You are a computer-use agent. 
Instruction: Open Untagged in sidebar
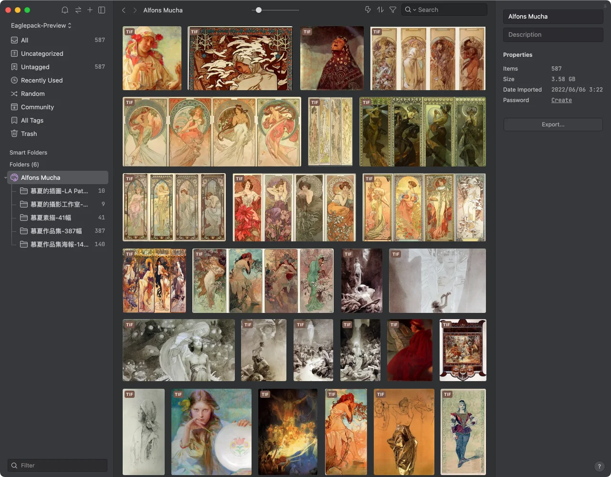click(58, 67)
